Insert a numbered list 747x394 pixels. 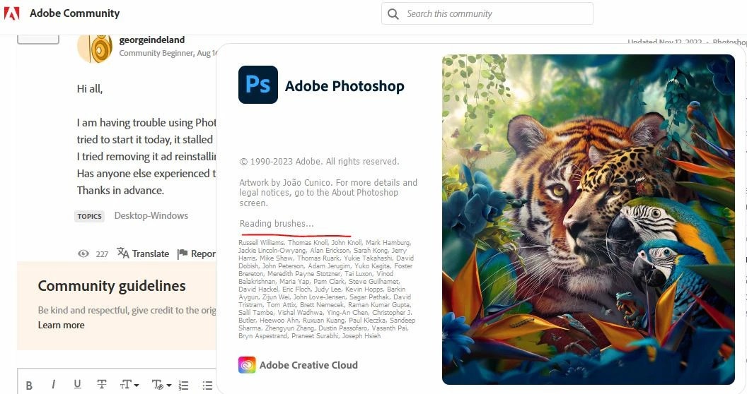point(183,386)
